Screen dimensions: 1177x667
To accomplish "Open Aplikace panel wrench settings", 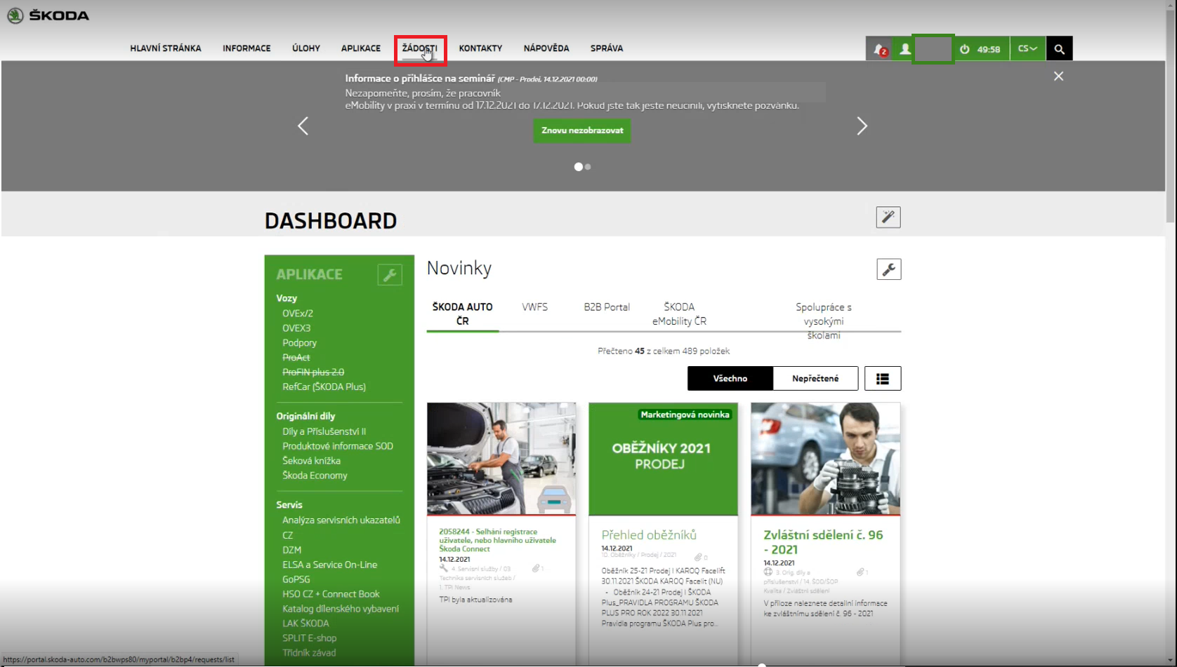I will pyautogui.click(x=390, y=274).
